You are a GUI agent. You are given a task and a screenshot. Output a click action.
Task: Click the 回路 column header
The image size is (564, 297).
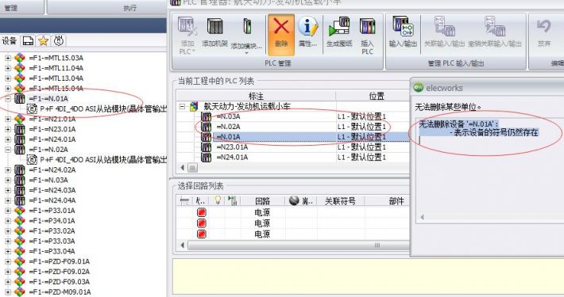coord(262,201)
